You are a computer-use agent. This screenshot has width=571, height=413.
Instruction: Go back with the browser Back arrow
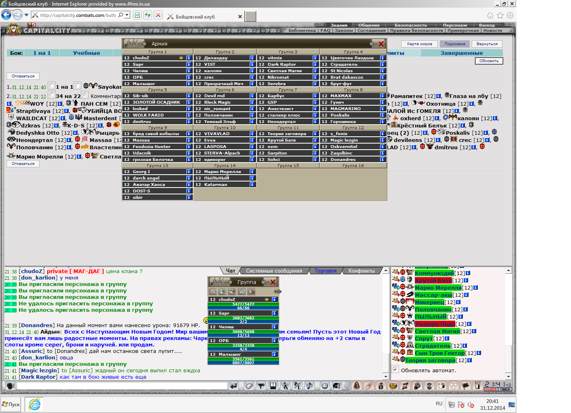[6, 15]
